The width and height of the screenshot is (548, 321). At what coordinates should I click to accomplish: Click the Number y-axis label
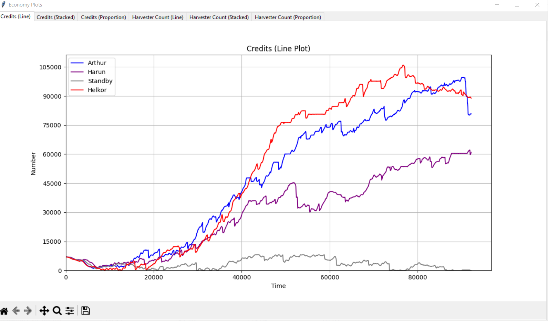[x=33, y=164]
